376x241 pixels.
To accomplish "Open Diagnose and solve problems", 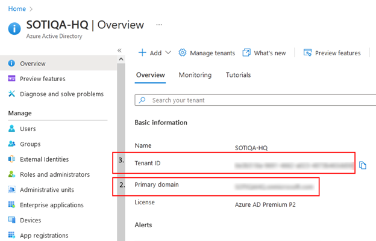I will [x=61, y=94].
